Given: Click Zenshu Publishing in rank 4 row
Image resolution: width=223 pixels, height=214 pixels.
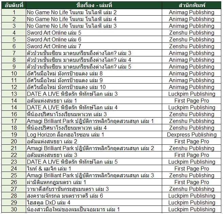Looking at the screenshot, I should pos(192,33).
